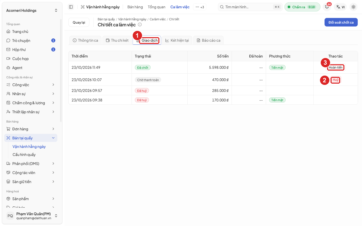Toggle light theme sun icon

[353, 7]
